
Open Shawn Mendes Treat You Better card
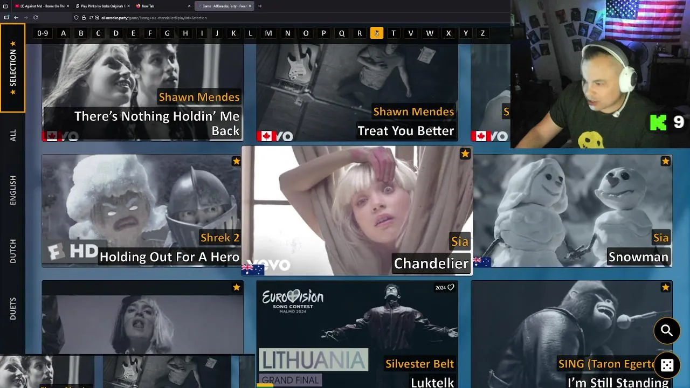[x=357, y=93]
